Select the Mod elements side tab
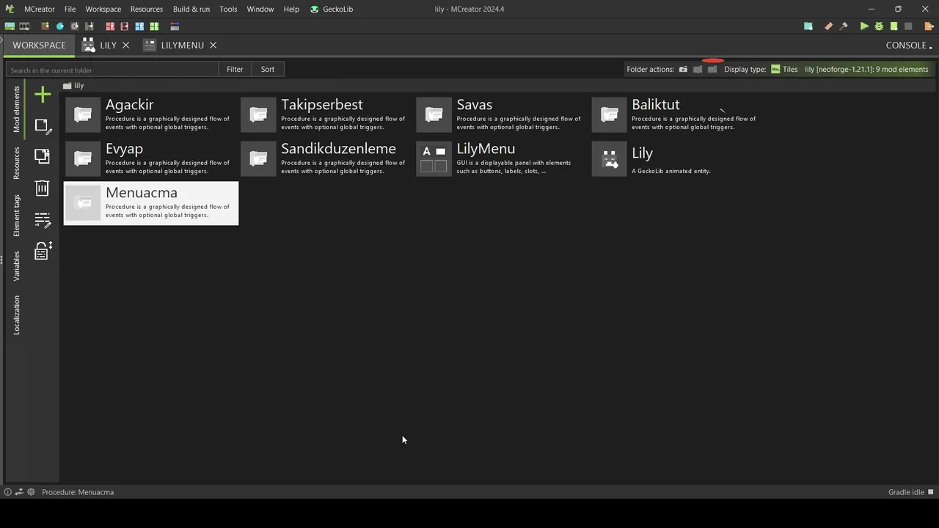Screen dimensions: 939x528 coord(16,109)
